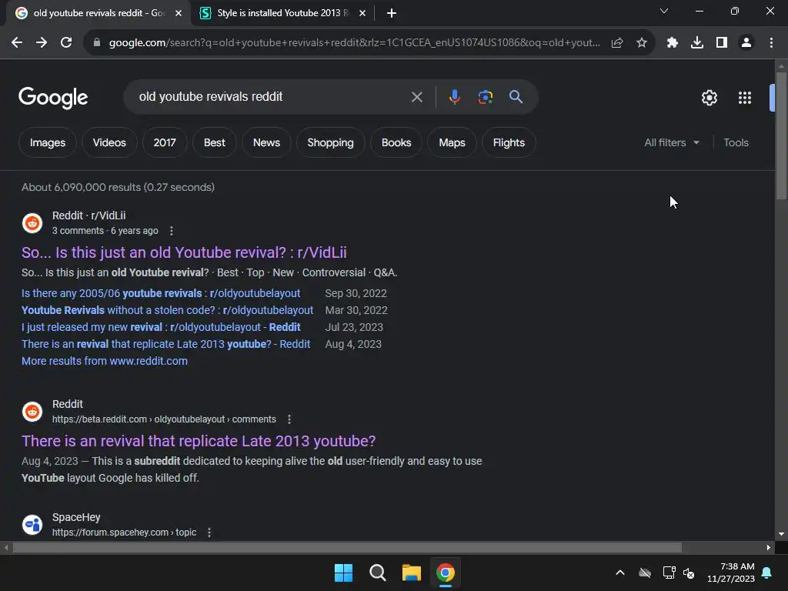Filter results by Videos

point(109,142)
